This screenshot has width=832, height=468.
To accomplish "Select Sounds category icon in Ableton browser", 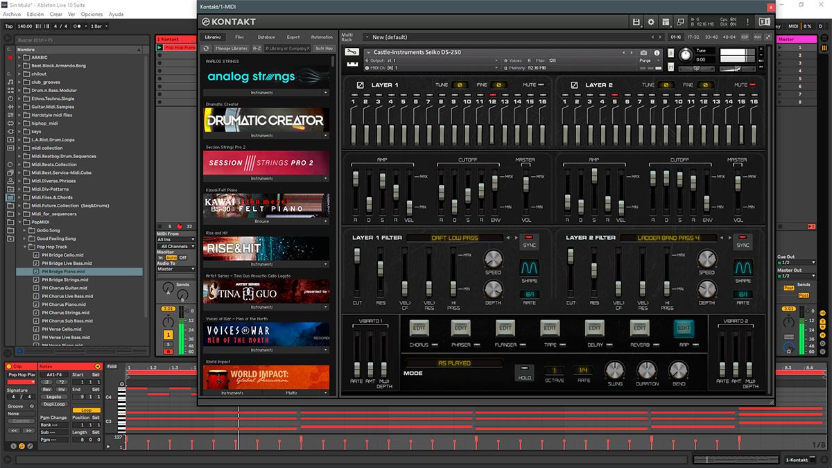I will point(10,82).
